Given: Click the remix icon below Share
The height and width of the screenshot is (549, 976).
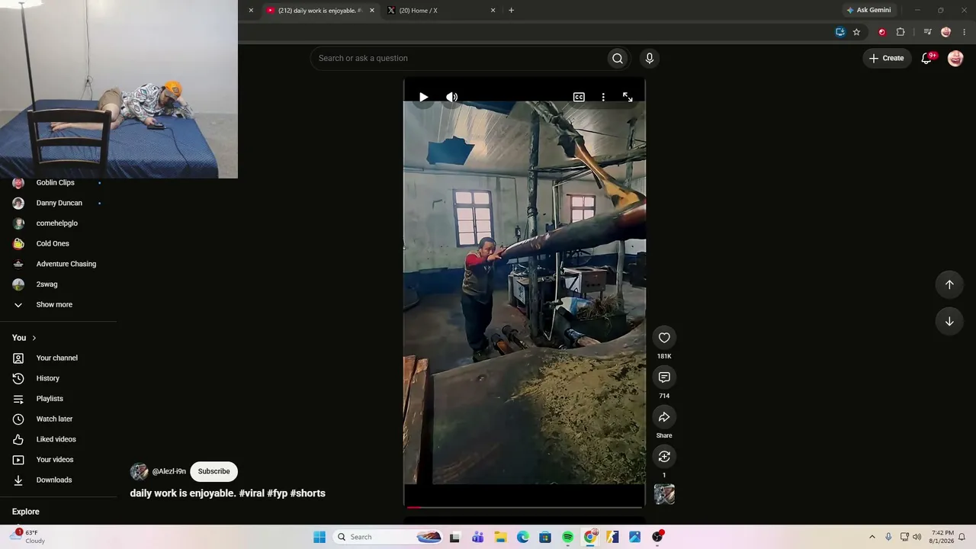Looking at the screenshot, I should (x=664, y=457).
